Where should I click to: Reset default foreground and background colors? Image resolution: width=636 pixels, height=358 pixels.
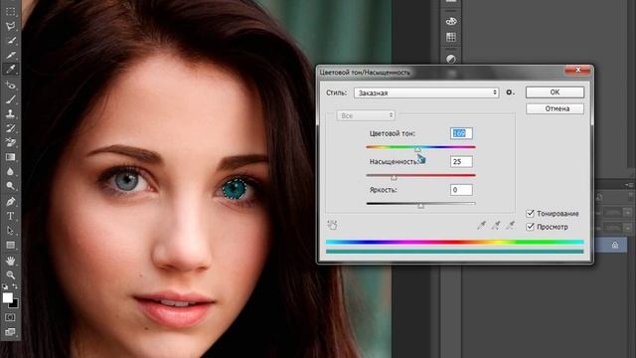(5, 286)
